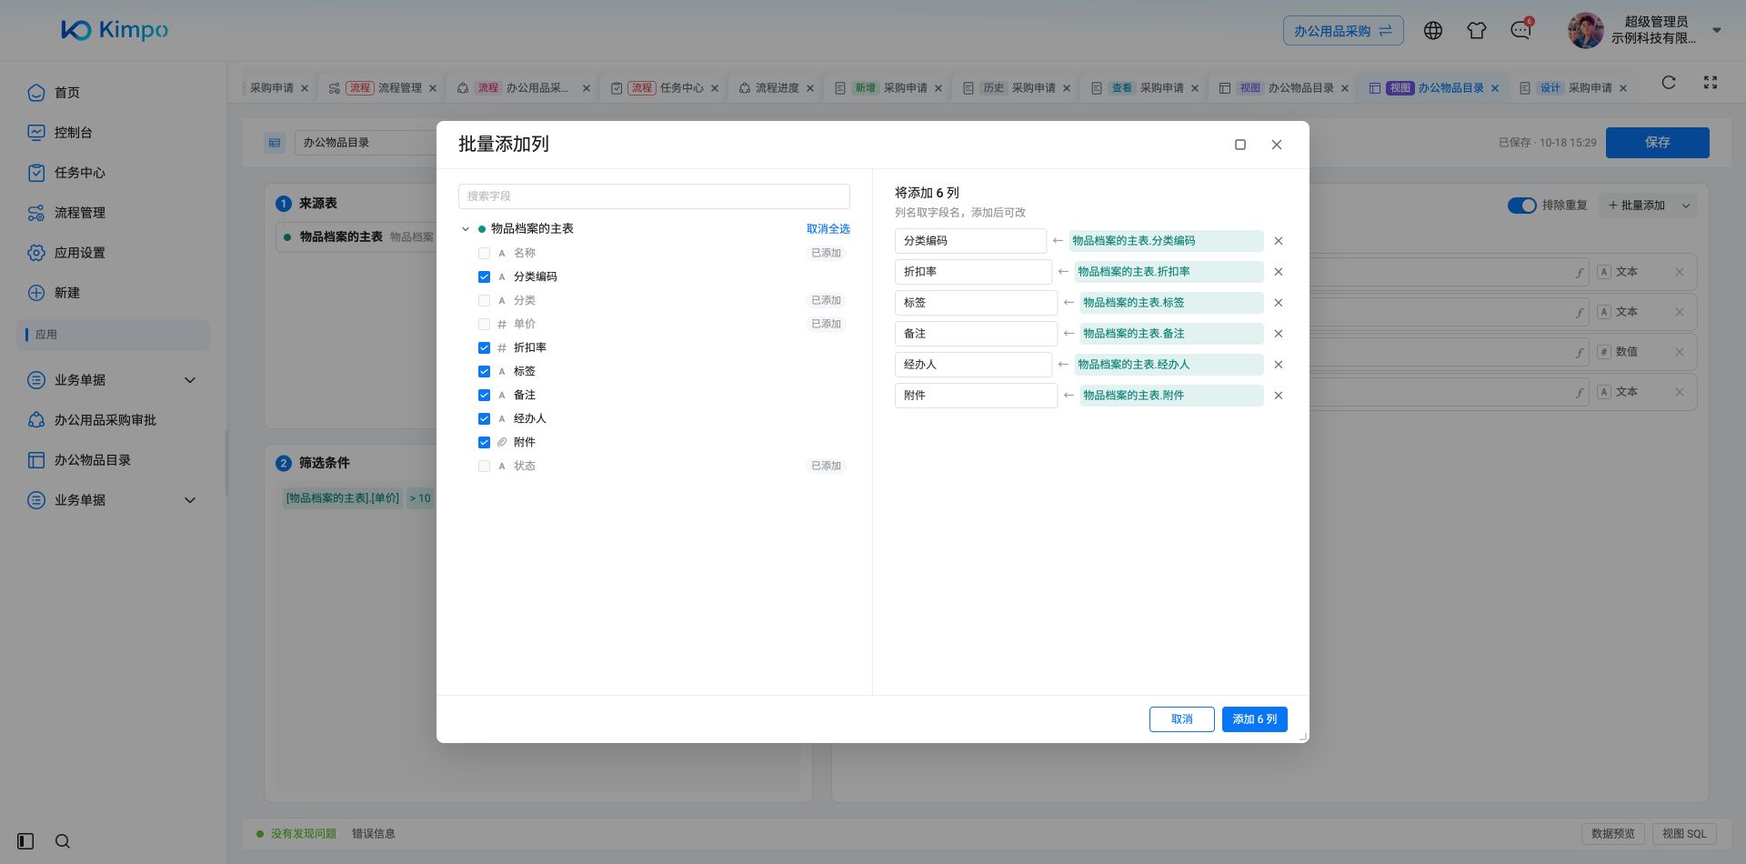Open 控制台 in the sidebar

click(x=73, y=133)
